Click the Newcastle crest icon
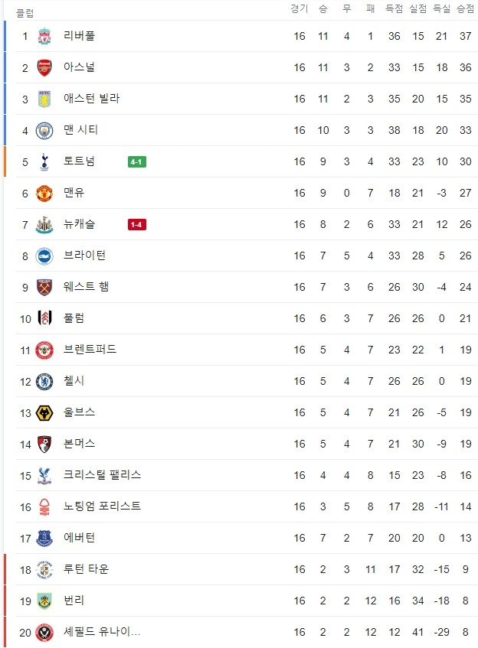 tap(44, 225)
